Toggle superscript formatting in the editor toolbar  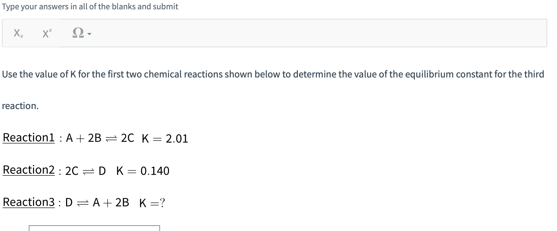click(x=46, y=33)
